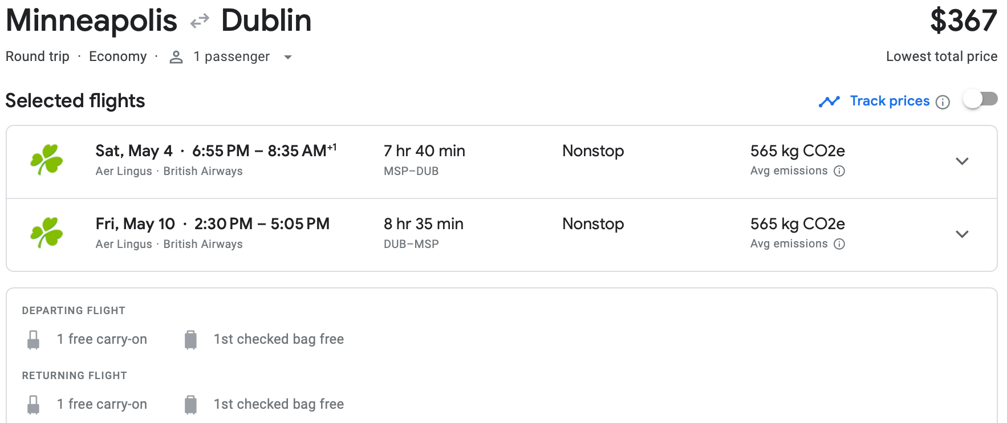
Task: Click the Aer Lingus shamrock logo for May 4 flight
Action: (x=47, y=160)
